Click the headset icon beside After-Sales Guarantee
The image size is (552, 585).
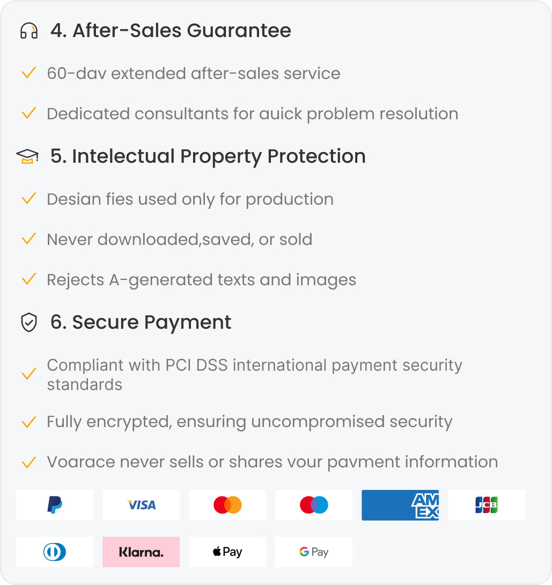[29, 31]
